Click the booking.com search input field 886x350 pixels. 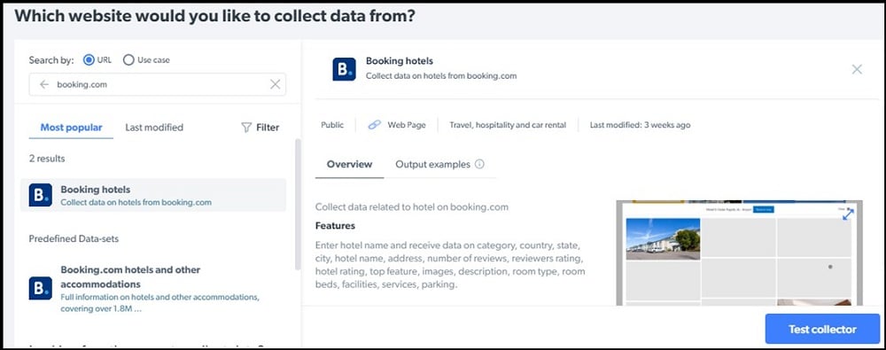(157, 84)
